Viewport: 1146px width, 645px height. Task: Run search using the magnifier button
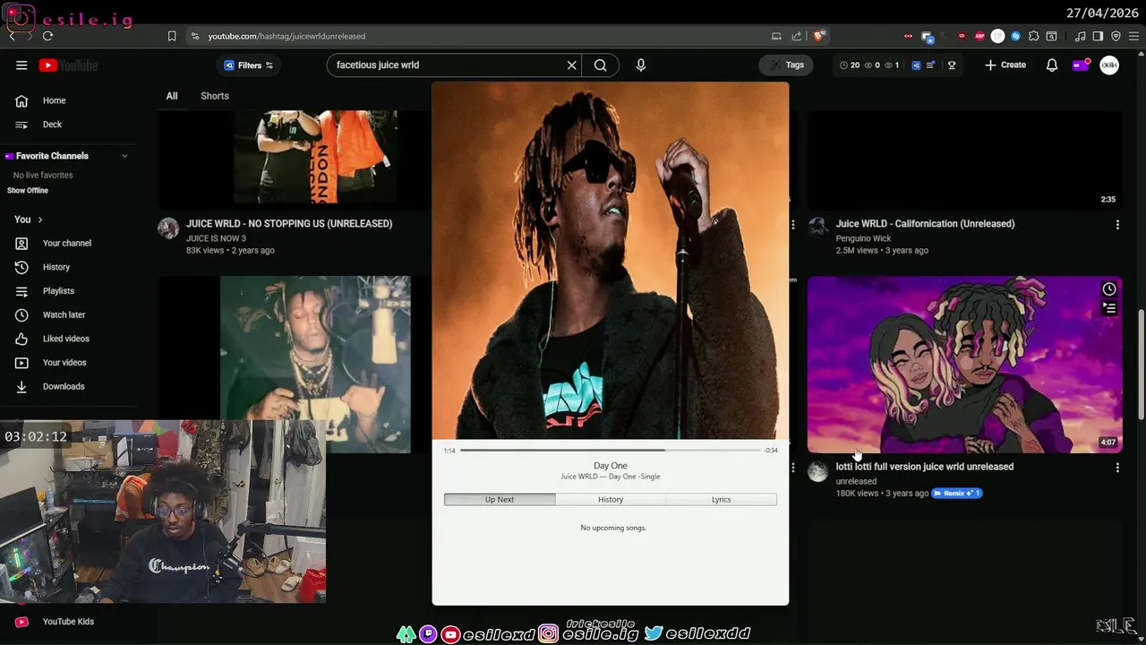point(601,65)
